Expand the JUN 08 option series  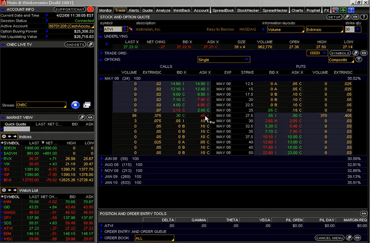(x=102, y=158)
